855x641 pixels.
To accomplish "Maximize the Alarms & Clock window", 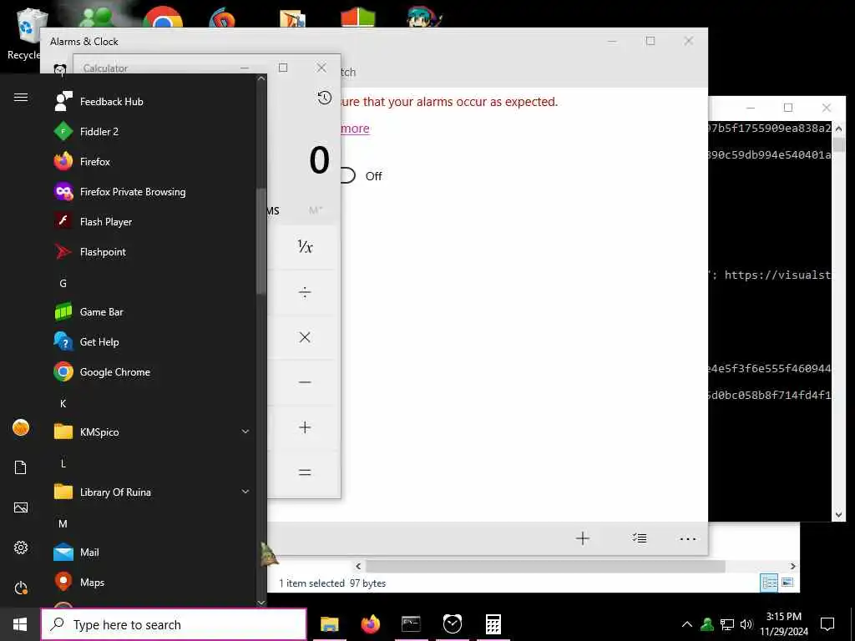I will tap(650, 41).
